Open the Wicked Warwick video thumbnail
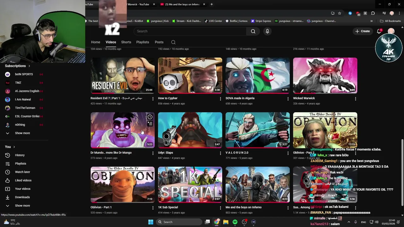Screen dimensions: 404x227 [325, 76]
